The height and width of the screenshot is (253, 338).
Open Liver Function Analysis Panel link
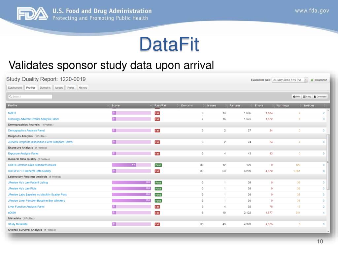point(26,207)
